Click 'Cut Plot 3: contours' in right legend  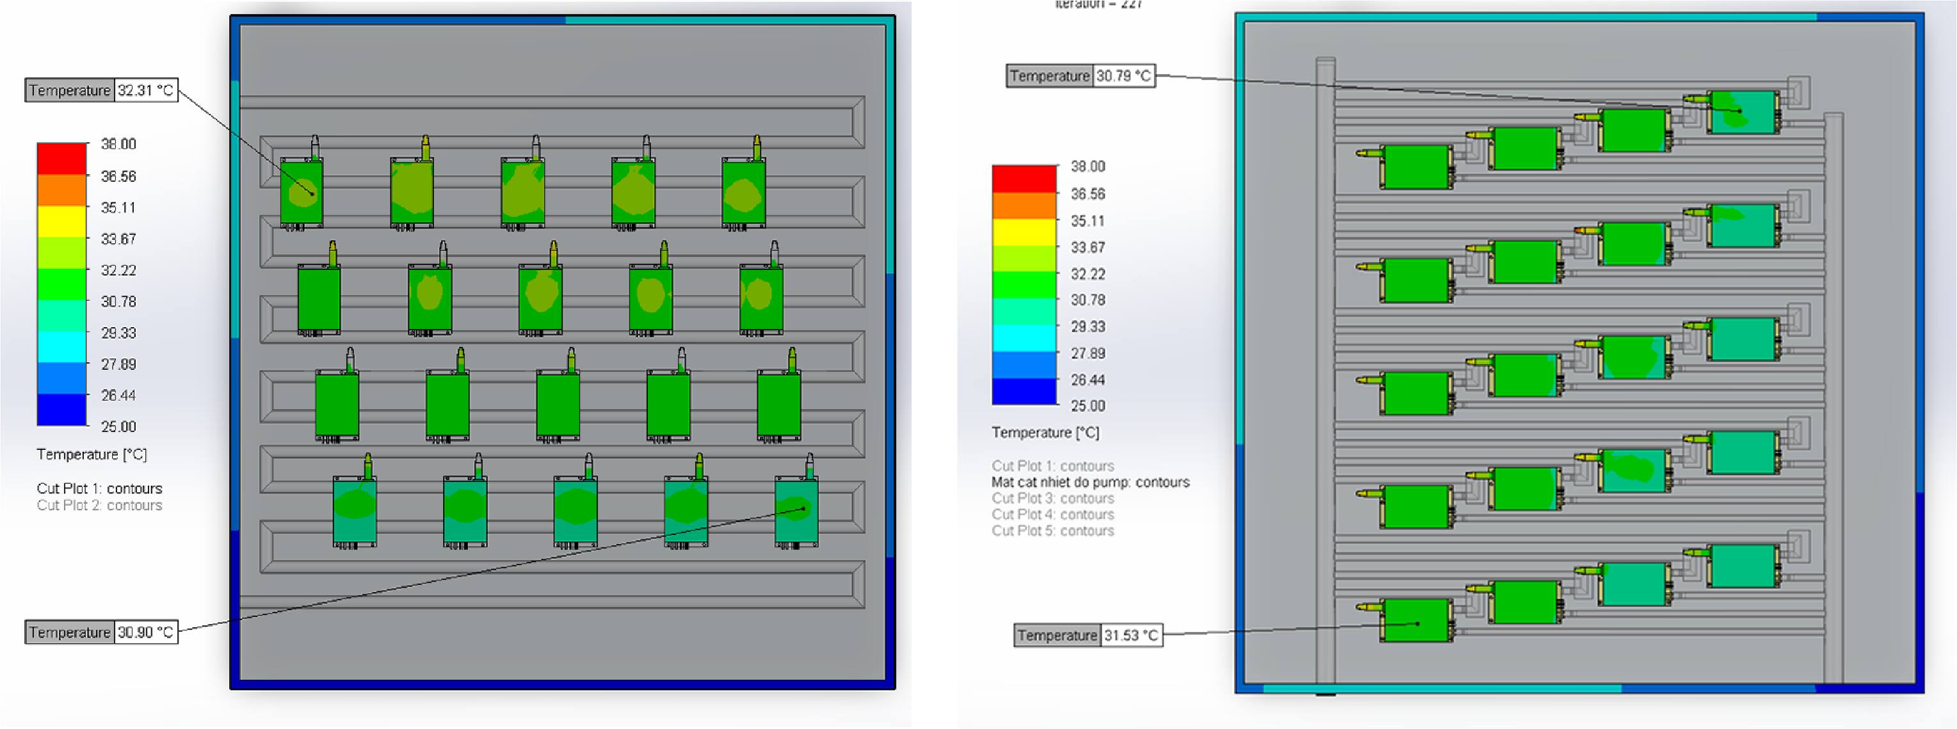(1052, 498)
